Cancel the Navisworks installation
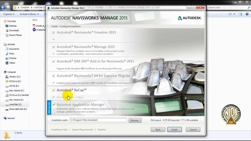Viewport: 251px width, 141px height. click(x=193, y=130)
